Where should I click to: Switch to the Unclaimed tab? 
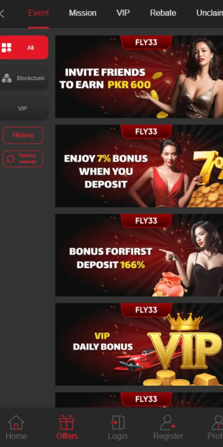coord(210,13)
